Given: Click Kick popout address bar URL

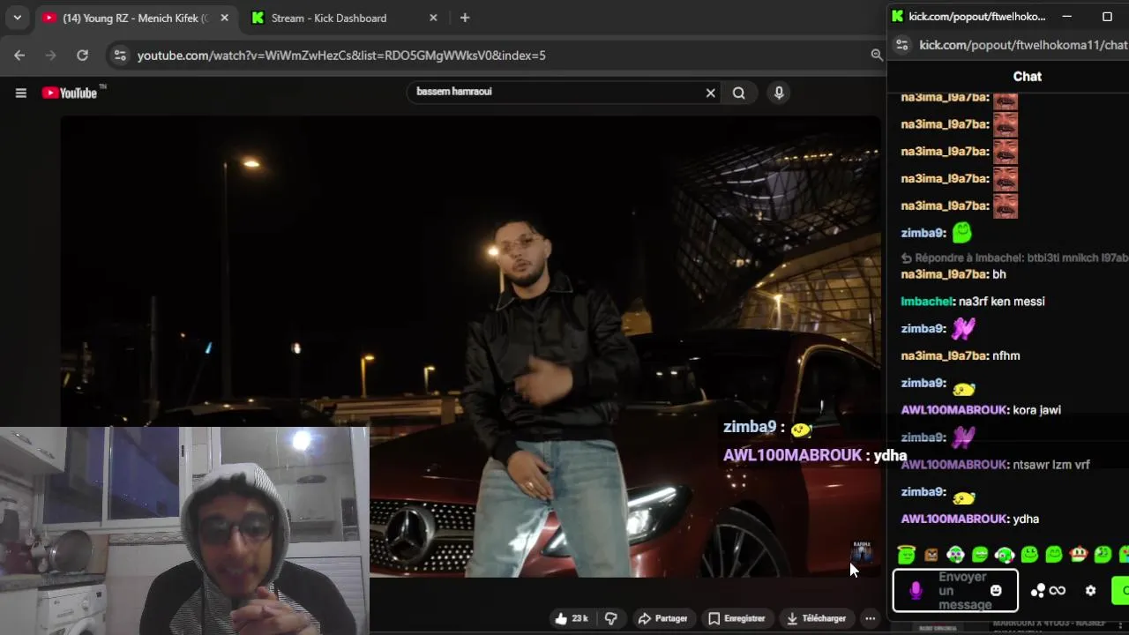Looking at the screenshot, I should (1023, 45).
